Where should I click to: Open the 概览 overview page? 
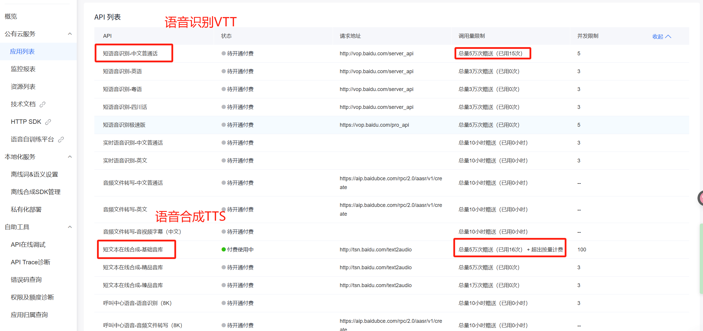[11, 16]
